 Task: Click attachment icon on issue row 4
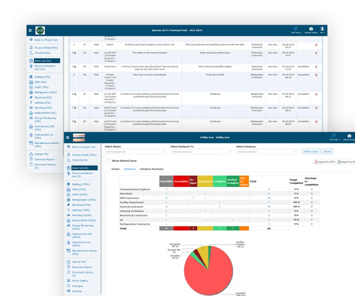point(75,66)
